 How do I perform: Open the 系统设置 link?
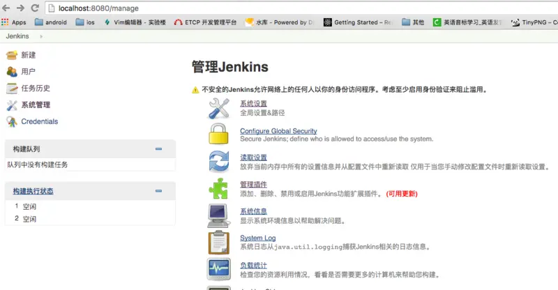(253, 104)
